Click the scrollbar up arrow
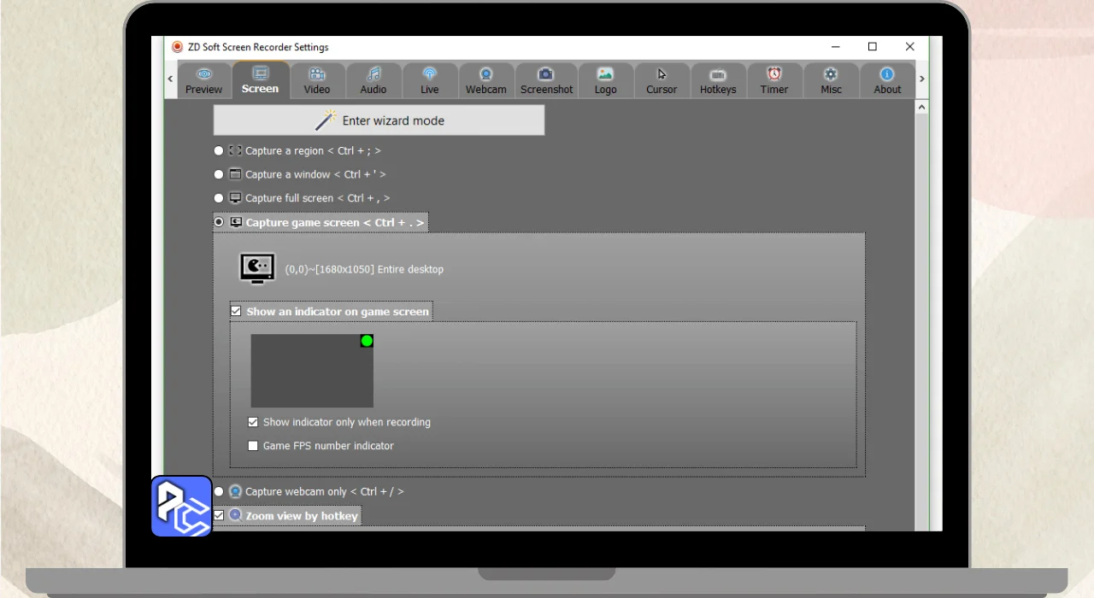The height and width of the screenshot is (598, 1094). (921, 108)
